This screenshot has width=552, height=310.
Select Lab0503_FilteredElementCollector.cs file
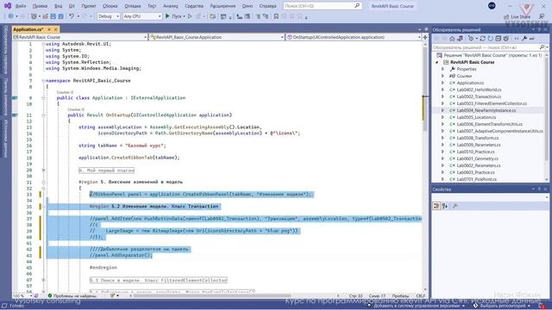tap(492, 103)
